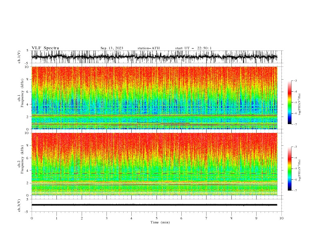
Task: Click the time axis tick label "0"
Action: (32, 218)
